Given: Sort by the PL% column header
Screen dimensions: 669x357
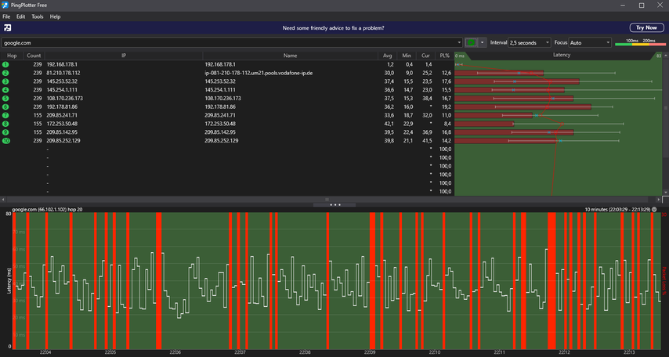Looking at the screenshot, I should [445, 56].
